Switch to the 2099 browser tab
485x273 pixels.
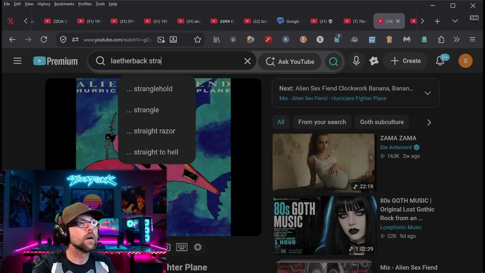pos(223,21)
